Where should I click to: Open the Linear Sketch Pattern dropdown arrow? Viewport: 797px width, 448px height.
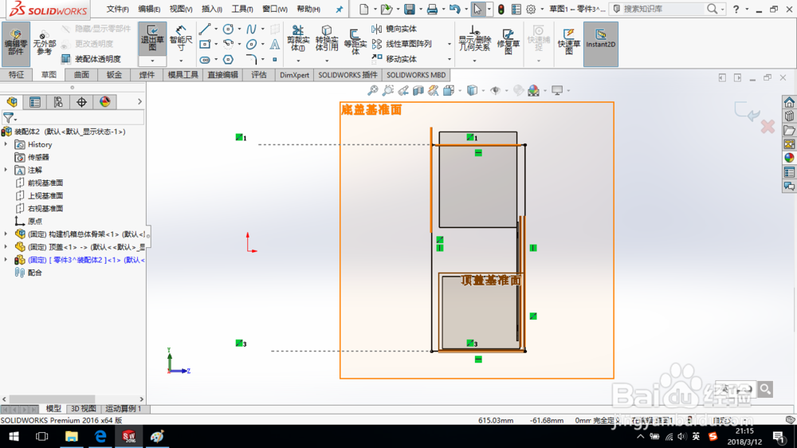coord(450,44)
